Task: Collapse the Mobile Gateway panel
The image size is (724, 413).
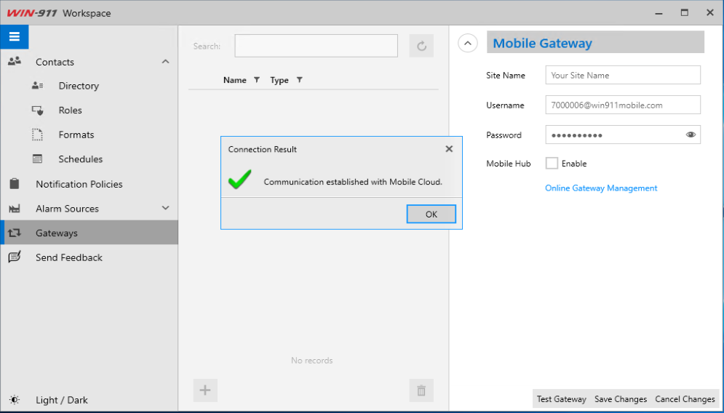Action: pos(468,44)
